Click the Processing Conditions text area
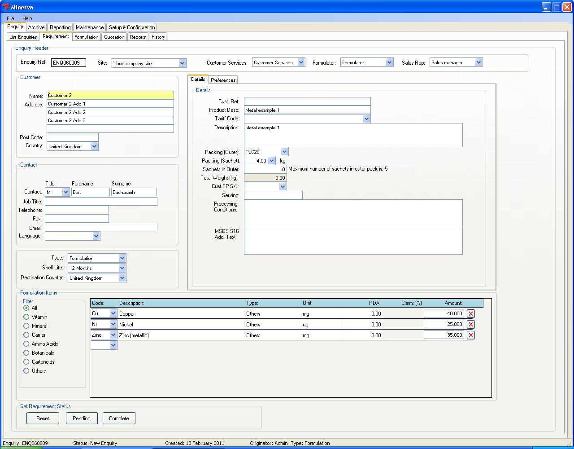The height and width of the screenshot is (449, 574). [353, 213]
